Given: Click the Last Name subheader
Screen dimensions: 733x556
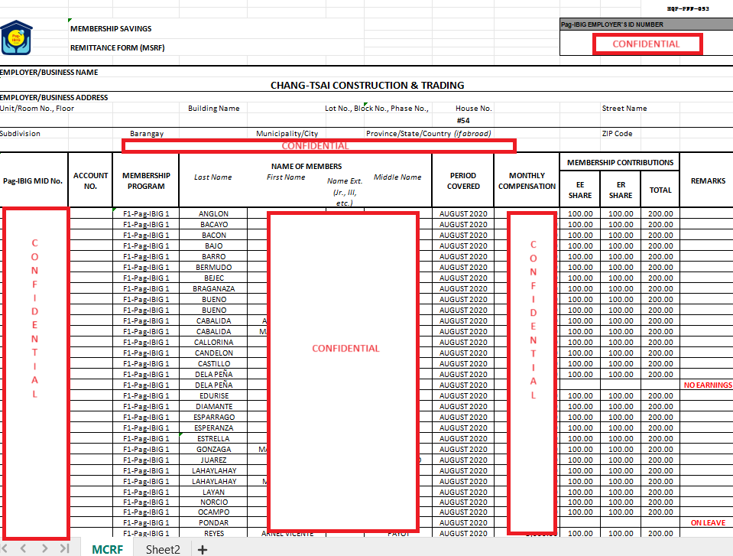Looking at the screenshot, I should [212, 177].
